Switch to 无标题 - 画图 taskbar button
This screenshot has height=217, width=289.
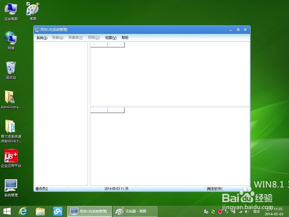(135, 211)
